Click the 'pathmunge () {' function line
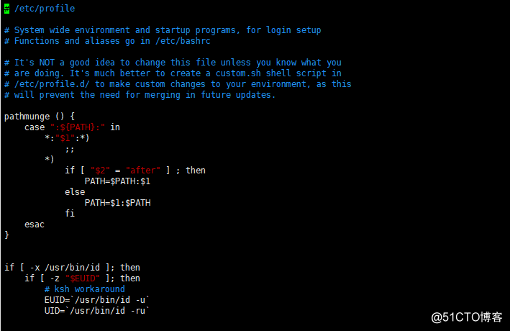The height and width of the screenshot is (331, 510). [40, 117]
